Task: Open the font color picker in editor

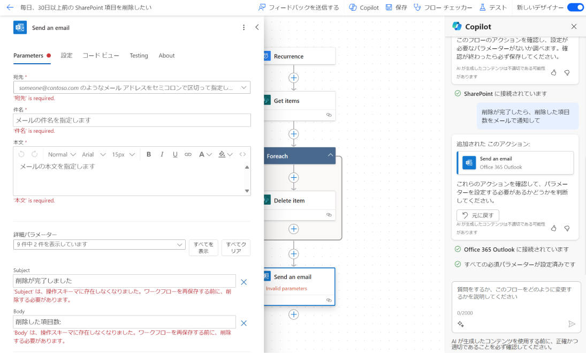Action: (x=205, y=154)
